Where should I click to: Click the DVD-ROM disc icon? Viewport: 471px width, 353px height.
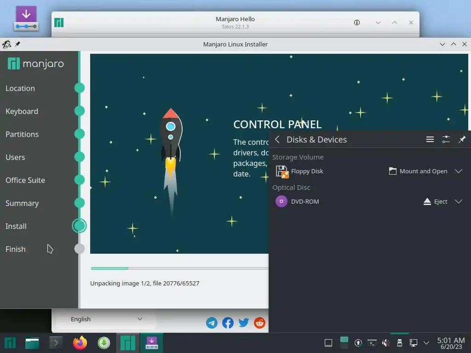281,201
